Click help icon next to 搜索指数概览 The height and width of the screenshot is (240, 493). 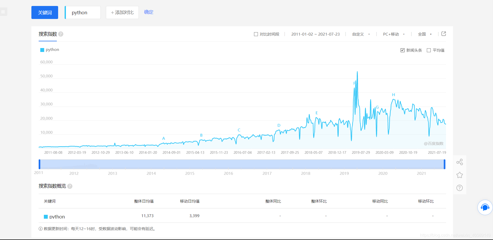click(x=70, y=186)
